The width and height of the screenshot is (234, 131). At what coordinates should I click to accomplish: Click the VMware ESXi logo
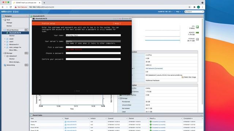10,12
